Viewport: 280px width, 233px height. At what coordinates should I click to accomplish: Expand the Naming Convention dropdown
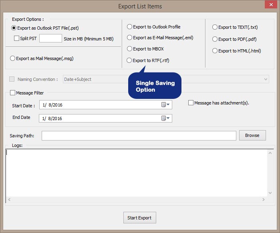coord(266,79)
